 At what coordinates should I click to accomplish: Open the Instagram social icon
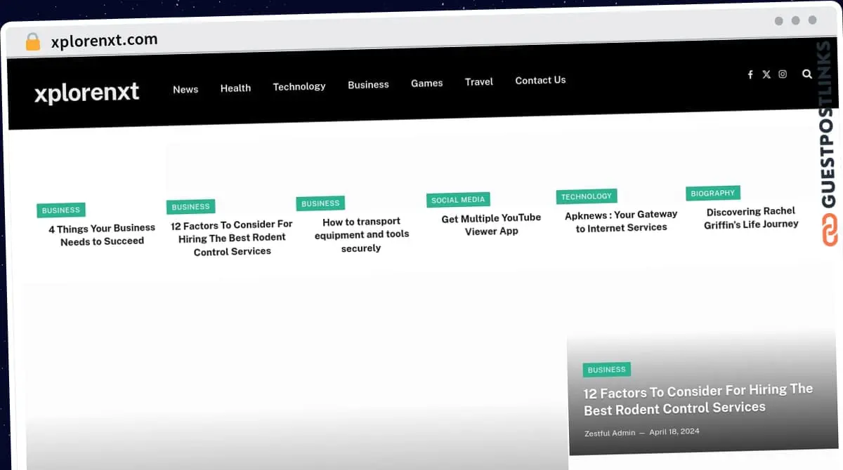[783, 74]
